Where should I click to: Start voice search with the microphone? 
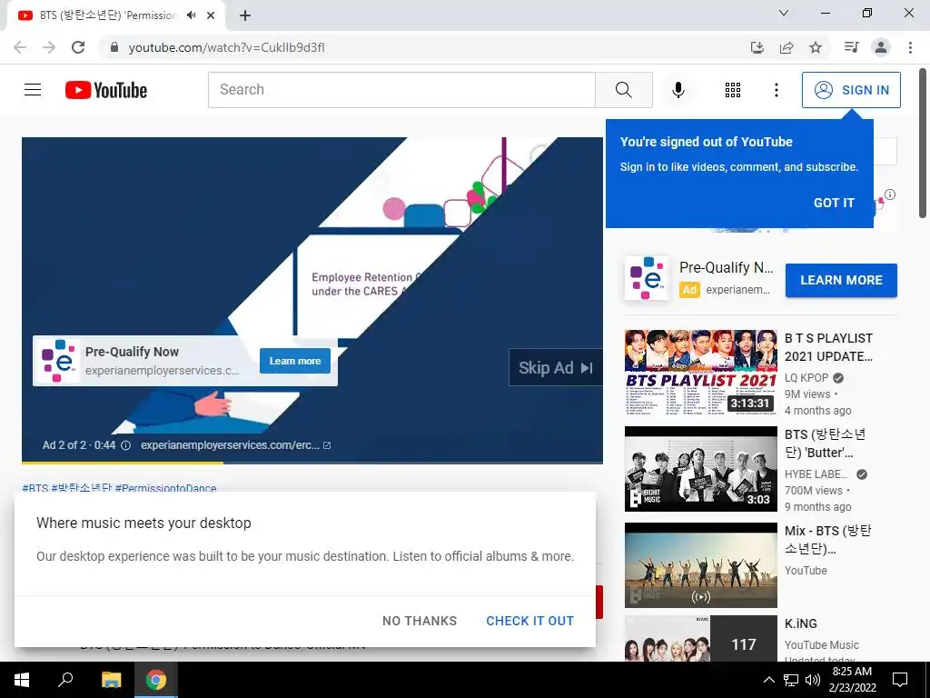click(x=678, y=90)
